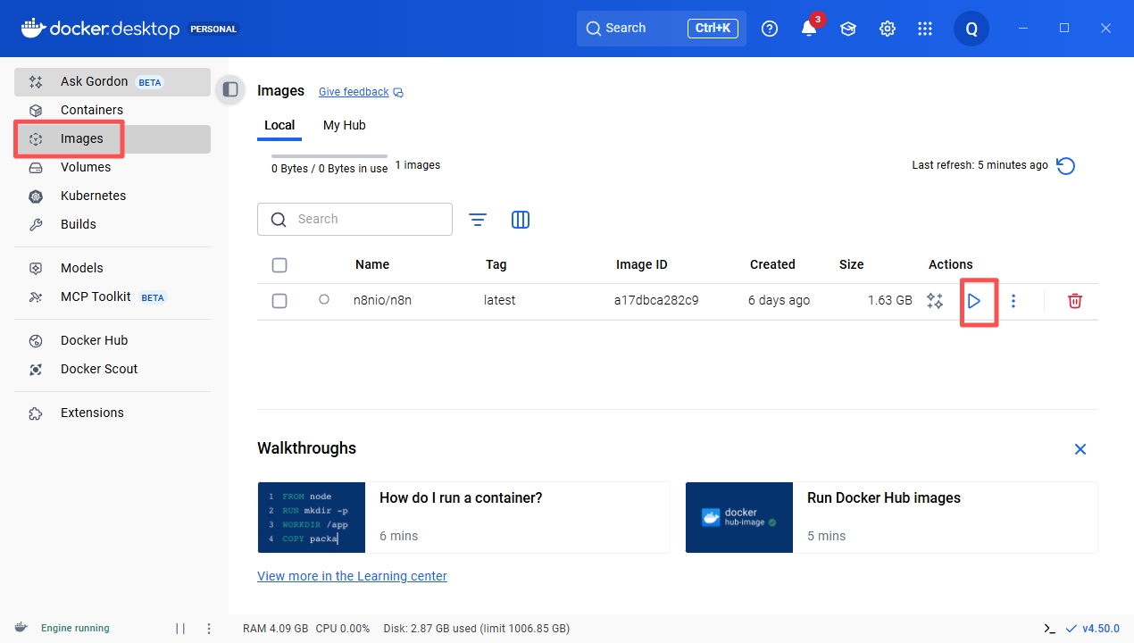Screen dimensions: 1134x643
Task: Open the Models section
Action: (x=113, y=268)
